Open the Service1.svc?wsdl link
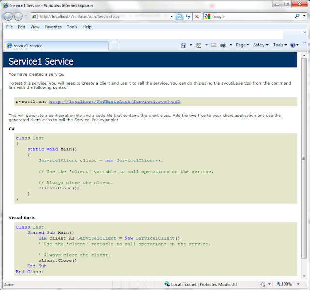 pos(115,101)
